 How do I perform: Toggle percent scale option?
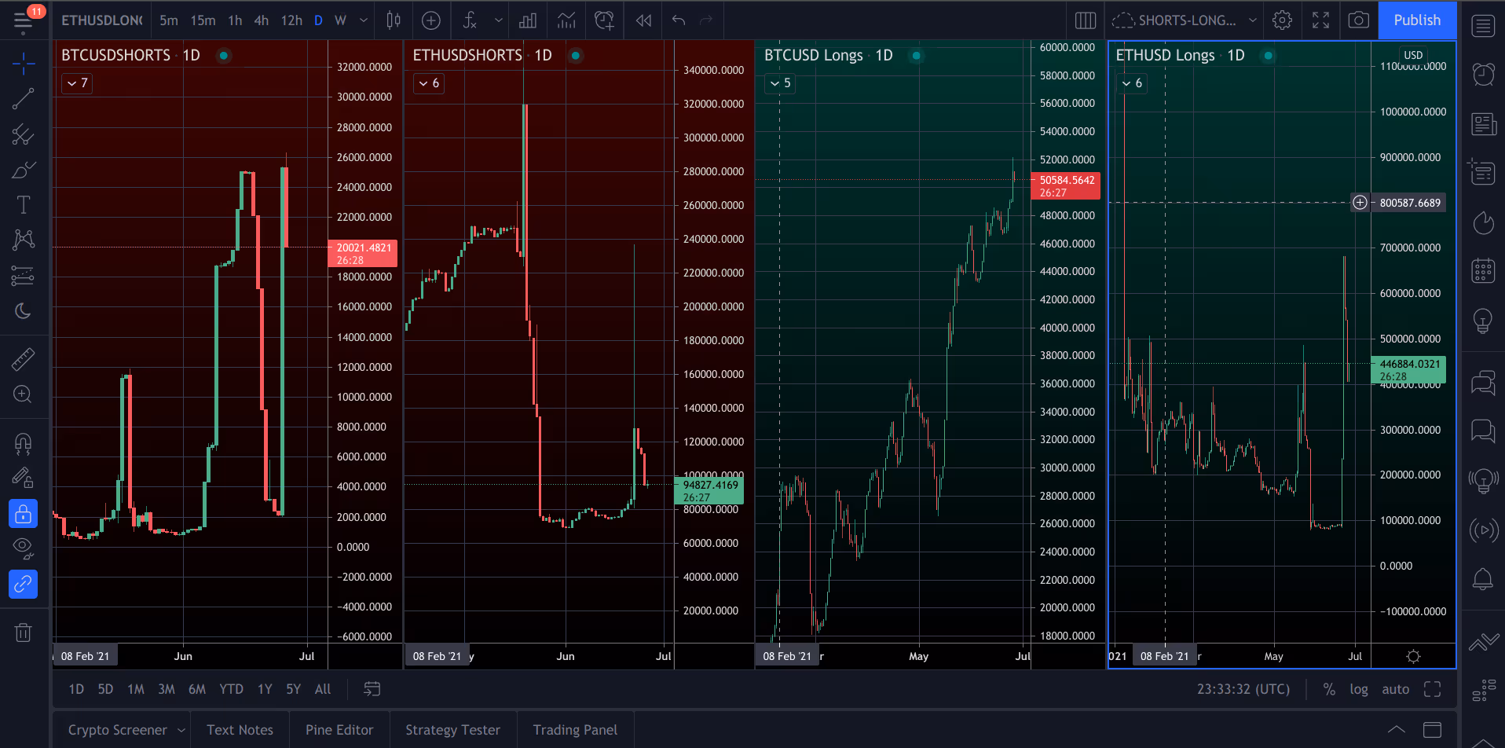[x=1329, y=689]
